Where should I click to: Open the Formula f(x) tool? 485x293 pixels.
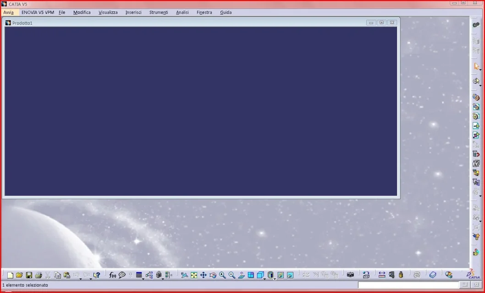click(x=112, y=275)
